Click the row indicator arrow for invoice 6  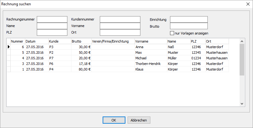pyautogui.click(x=8, y=47)
